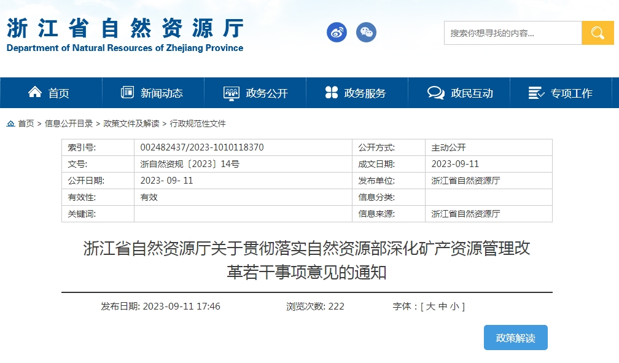This screenshot has height=363, width=619.
Task: Open 行政规范性文件 breadcrumb link
Action: [198, 123]
